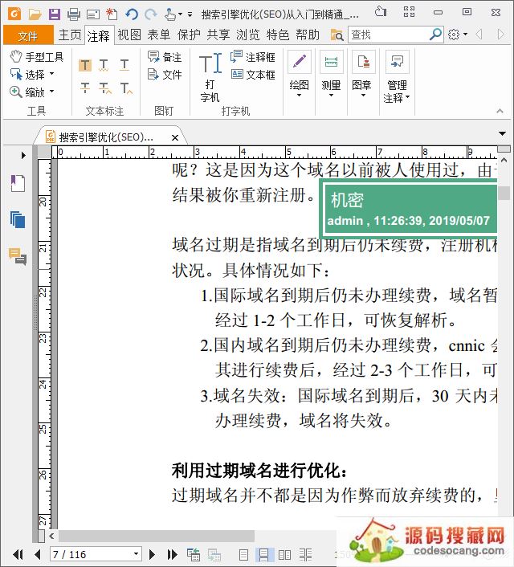Image resolution: width=514 pixels, height=567 pixels.
Task: Click the Print icon in quick toolbar
Action: tap(73, 14)
